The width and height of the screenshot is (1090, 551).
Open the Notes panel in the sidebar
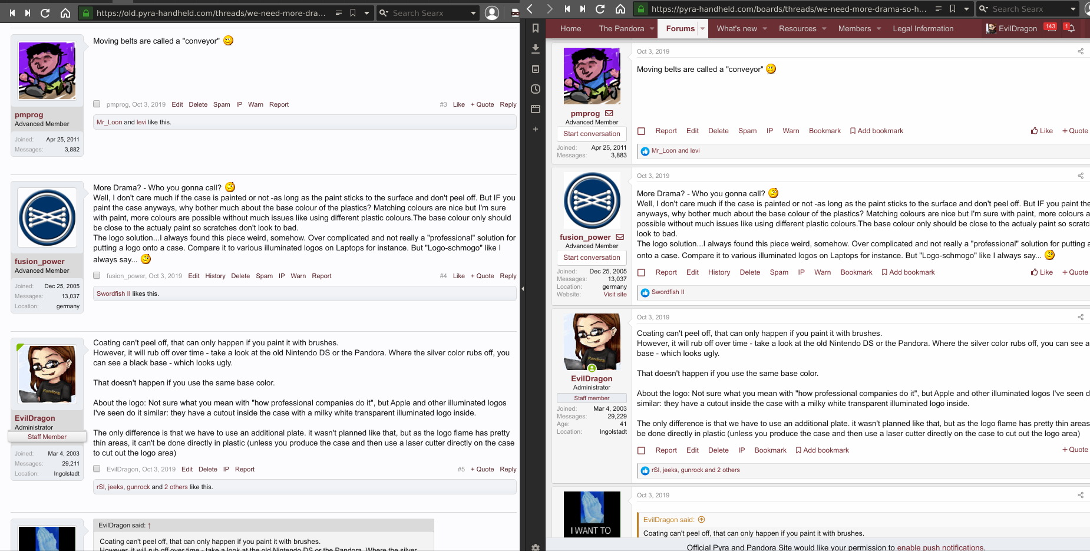point(535,69)
